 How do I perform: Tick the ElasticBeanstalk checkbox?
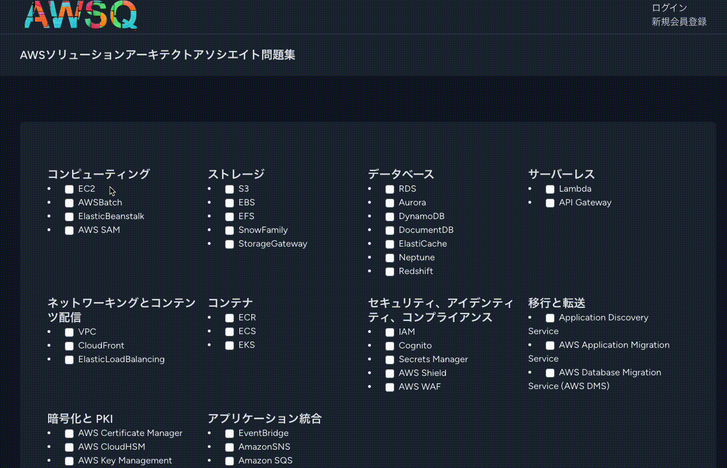[69, 217]
